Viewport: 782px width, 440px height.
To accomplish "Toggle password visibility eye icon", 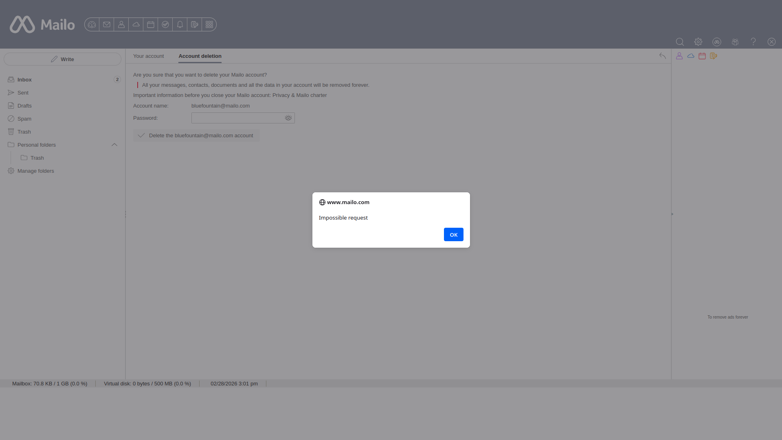I will (288, 118).
